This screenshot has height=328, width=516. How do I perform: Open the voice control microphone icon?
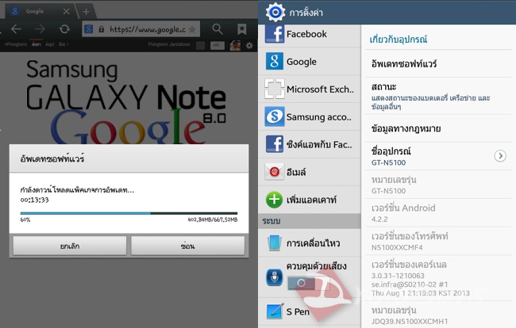pyautogui.click(x=275, y=277)
